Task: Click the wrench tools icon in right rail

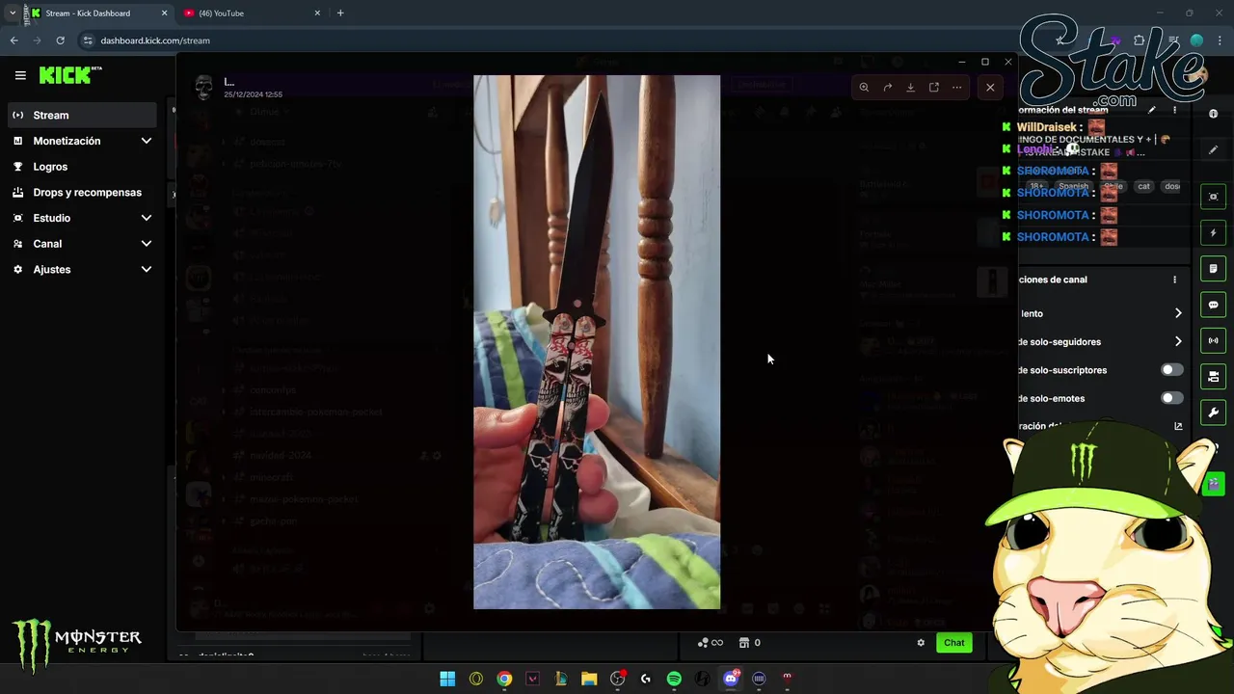Action: pos(1214,413)
